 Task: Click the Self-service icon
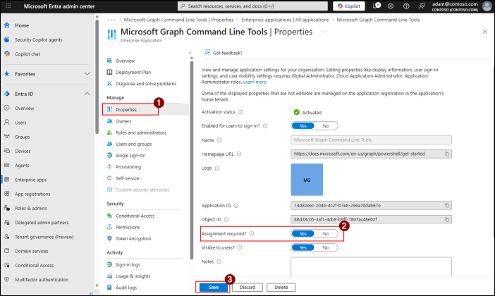click(x=109, y=178)
